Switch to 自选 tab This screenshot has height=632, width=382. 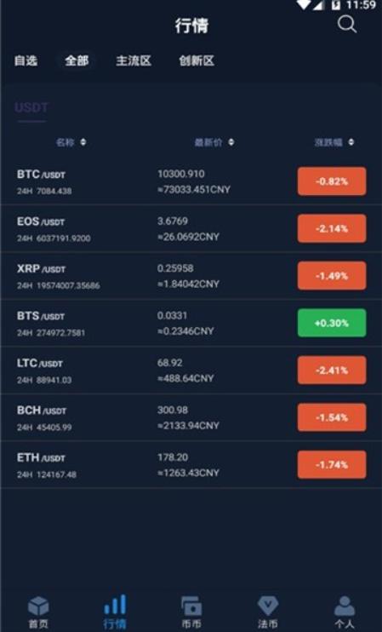point(26,60)
